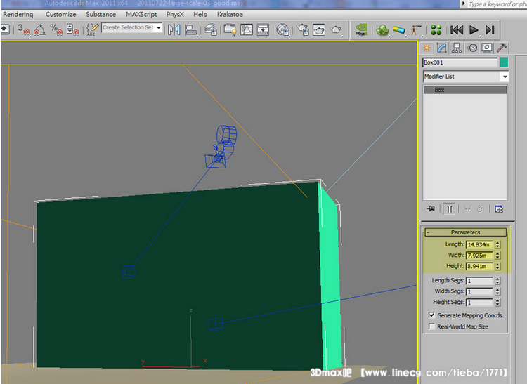Open Configure Modifier Sets
This screenshot has width=527, height=384.
coord(499,209)
